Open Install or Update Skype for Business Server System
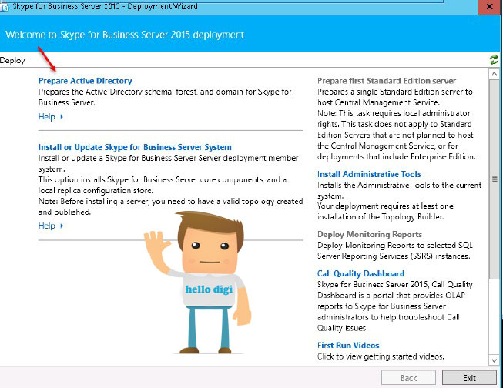Screen dimensions: 503x388 (x=135, y=147)
